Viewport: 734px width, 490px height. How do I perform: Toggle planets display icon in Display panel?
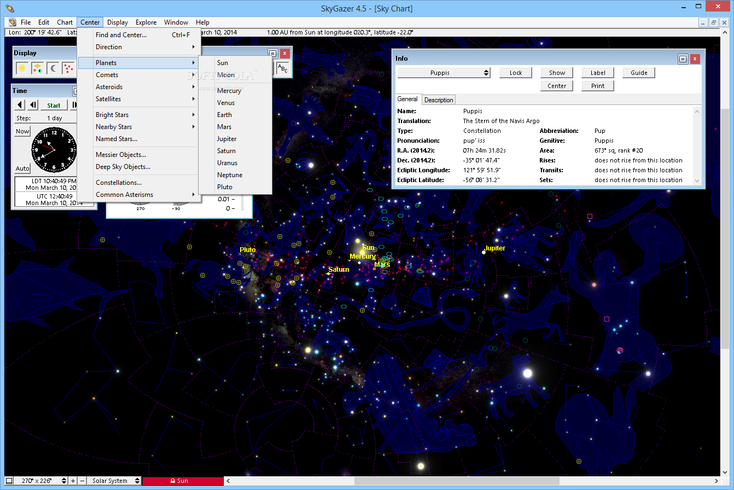[x=38, y=68]
